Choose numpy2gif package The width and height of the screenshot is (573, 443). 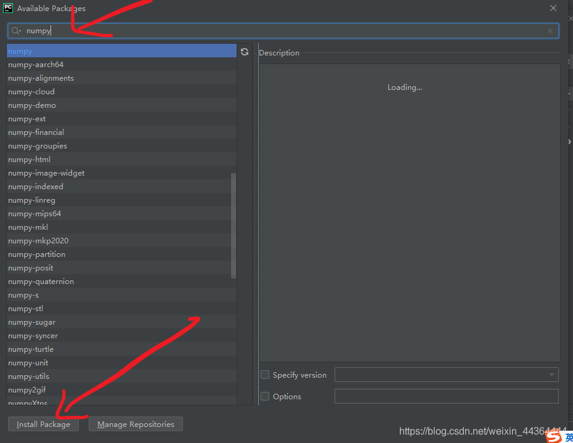[x=122, y=389]
